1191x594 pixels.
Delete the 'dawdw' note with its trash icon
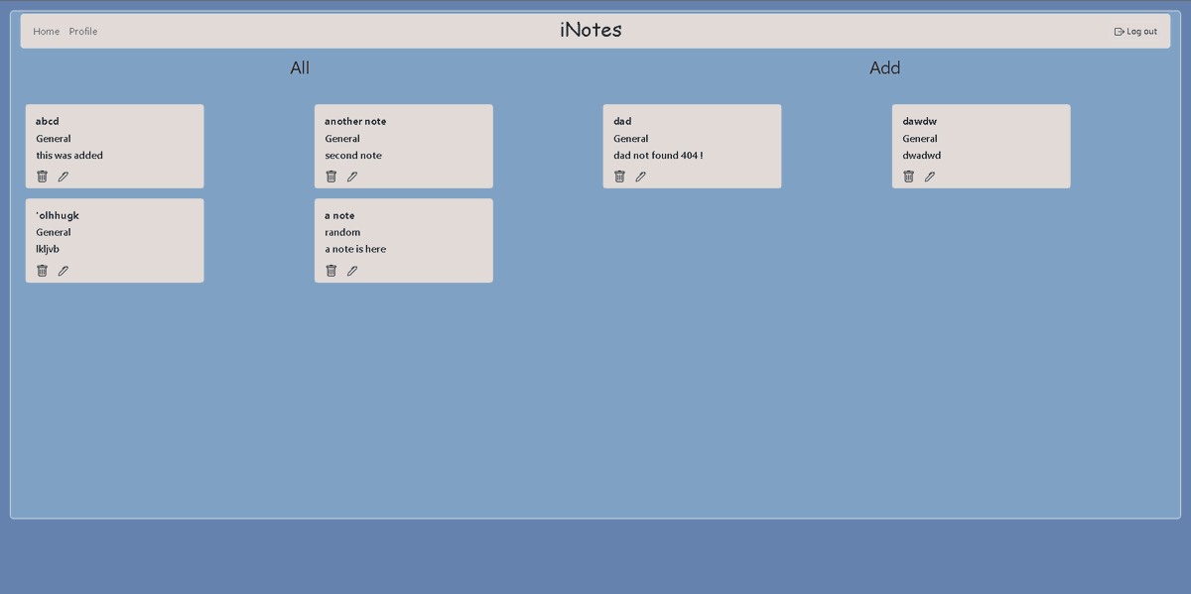point(908,177)
